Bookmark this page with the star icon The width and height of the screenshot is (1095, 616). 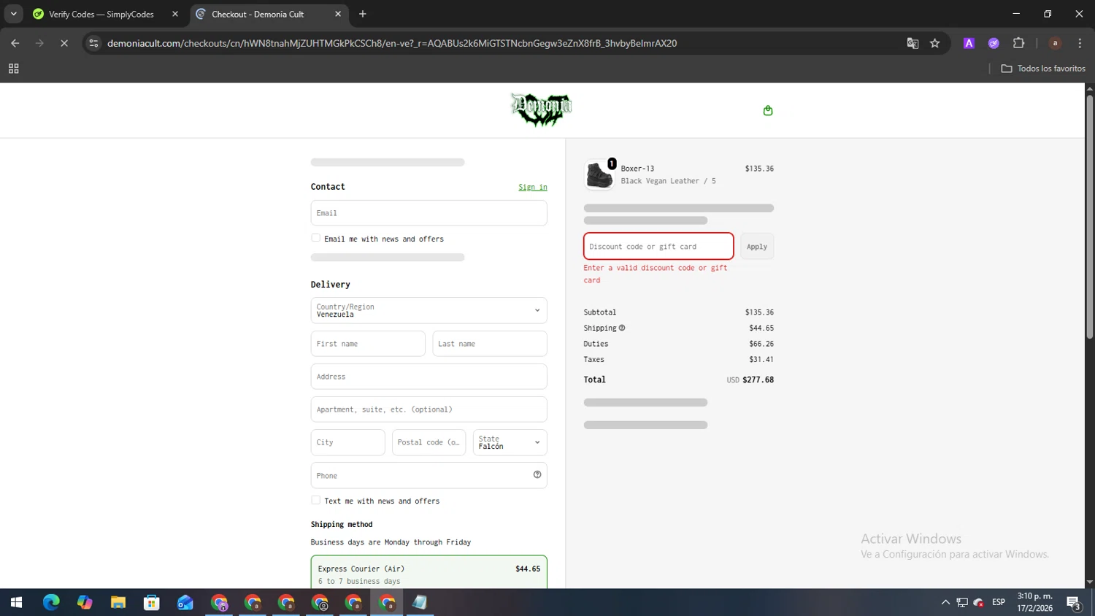(x=934, y=43)
